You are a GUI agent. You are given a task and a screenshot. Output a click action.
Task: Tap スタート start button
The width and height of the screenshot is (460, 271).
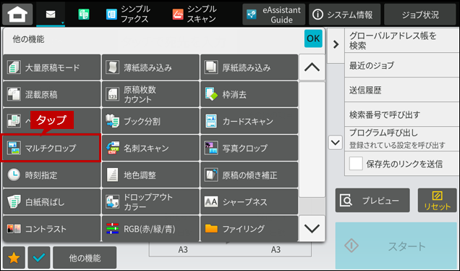point(396,246)
